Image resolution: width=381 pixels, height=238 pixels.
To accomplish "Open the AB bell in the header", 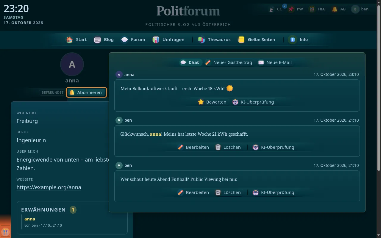I will (x=339, y=9).
